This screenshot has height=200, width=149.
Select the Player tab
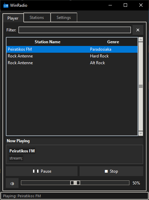click(x=13, y=18)
